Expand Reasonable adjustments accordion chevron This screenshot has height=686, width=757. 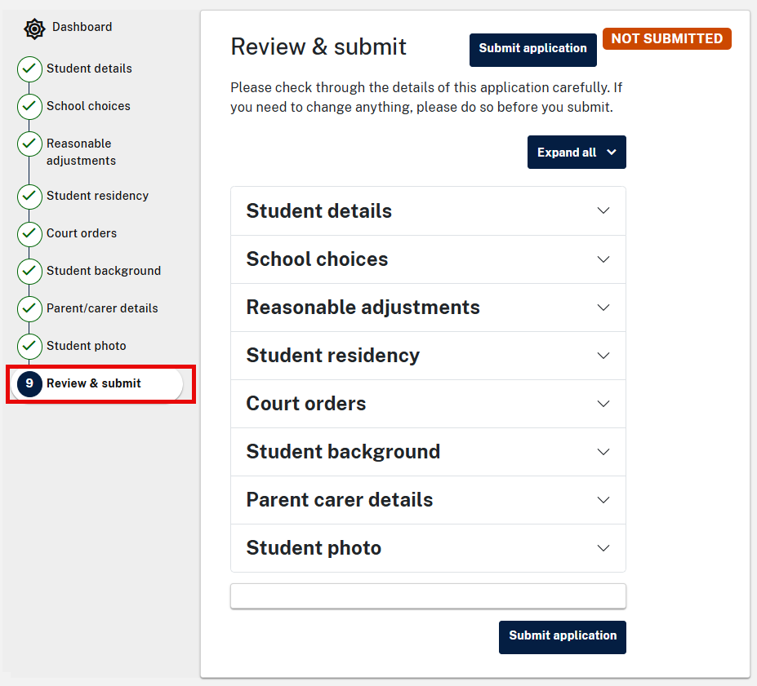click(x=603, y=308)
